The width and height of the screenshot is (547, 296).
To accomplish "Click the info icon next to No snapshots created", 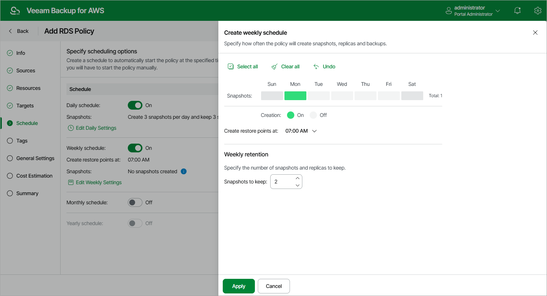I will click(x=184, y=171).
